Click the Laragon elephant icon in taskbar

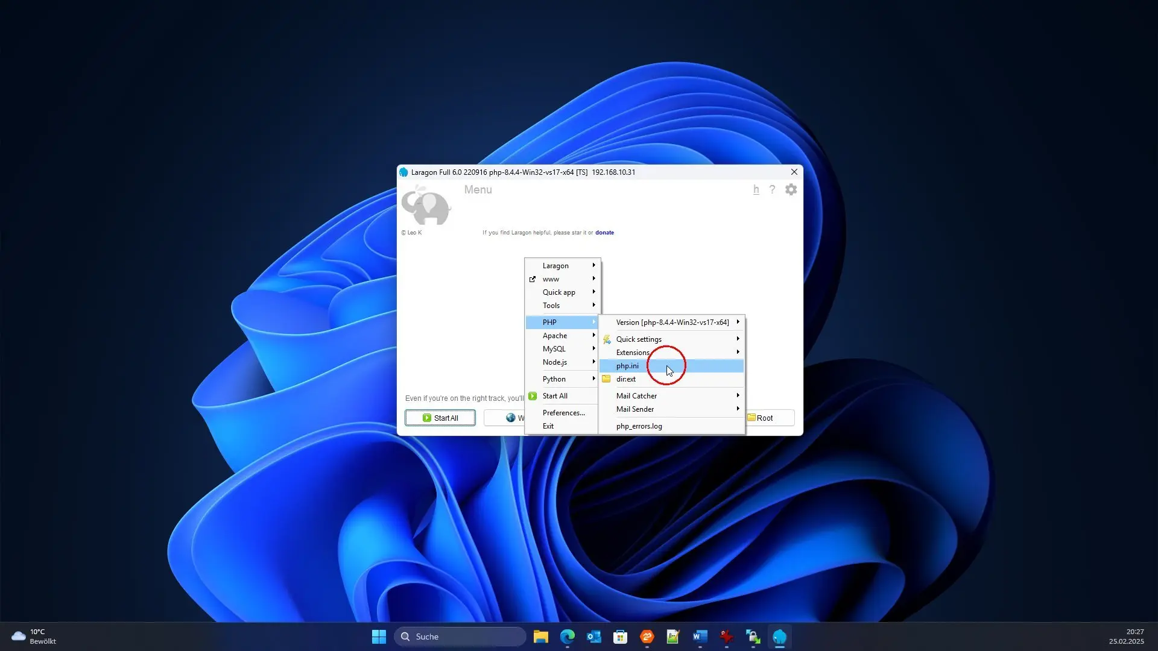point(779,637)
